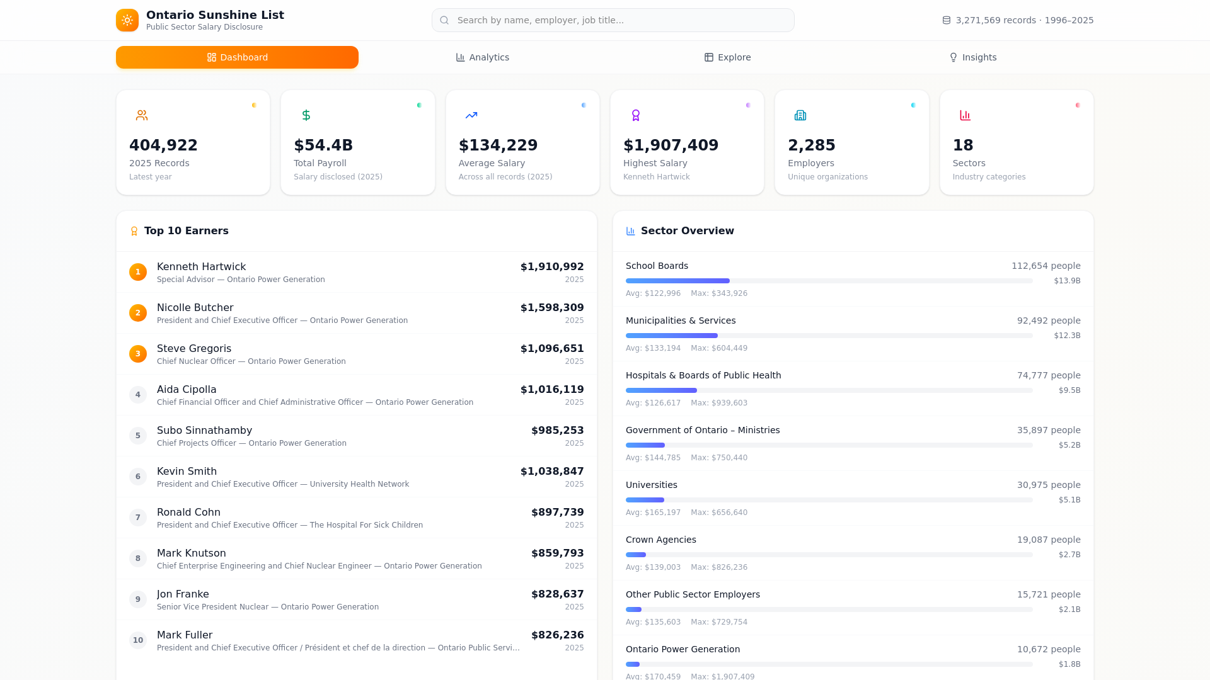Viewport: 1210px width, 680px height.
Task: Click the dollar sign Total Payroll icon
Action: click(306, 115)
